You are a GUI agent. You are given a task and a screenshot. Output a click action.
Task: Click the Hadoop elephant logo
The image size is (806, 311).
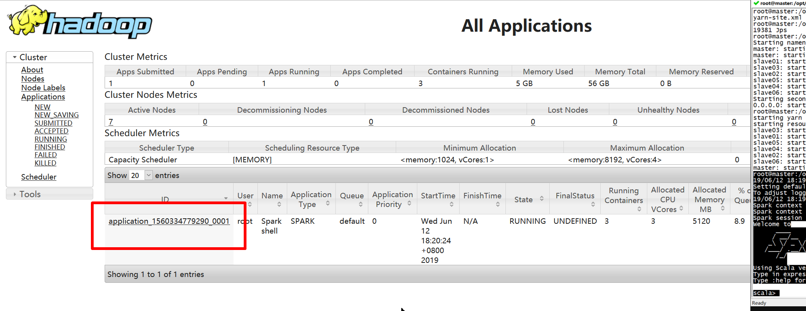[x=80, y=22]
